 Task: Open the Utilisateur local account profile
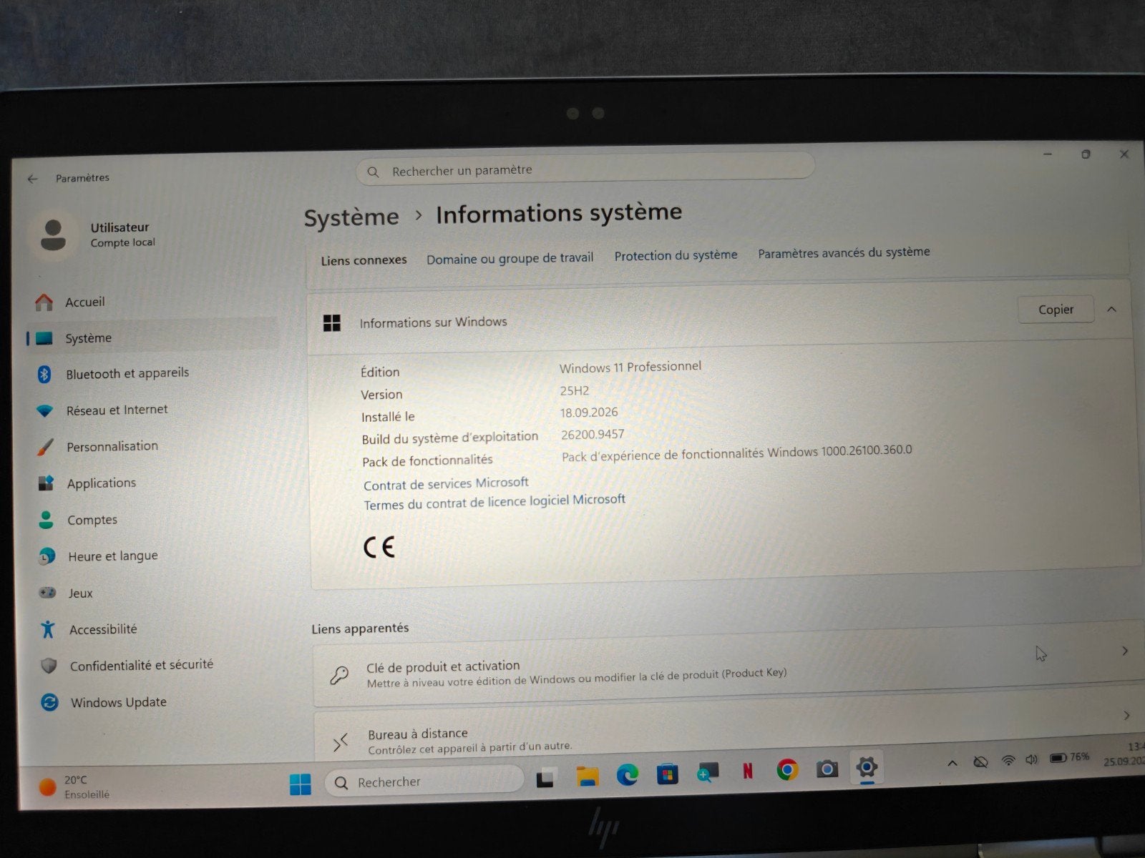[97, 235]
